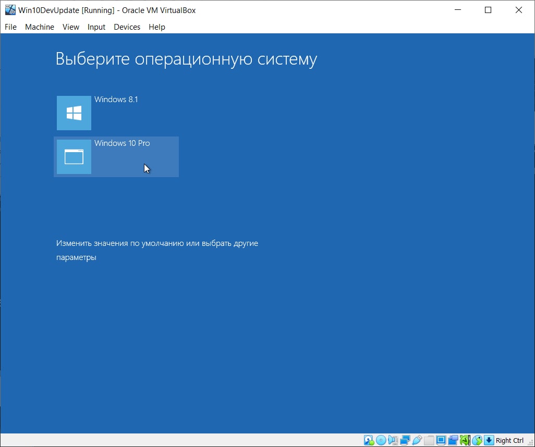Viewport: 535px width, 447px height.
Task: Open the mouse integration status icon
Action: tap(477, 440)
